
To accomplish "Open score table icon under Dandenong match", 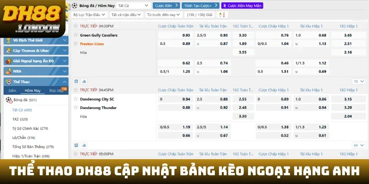I will tap(76, 145).
